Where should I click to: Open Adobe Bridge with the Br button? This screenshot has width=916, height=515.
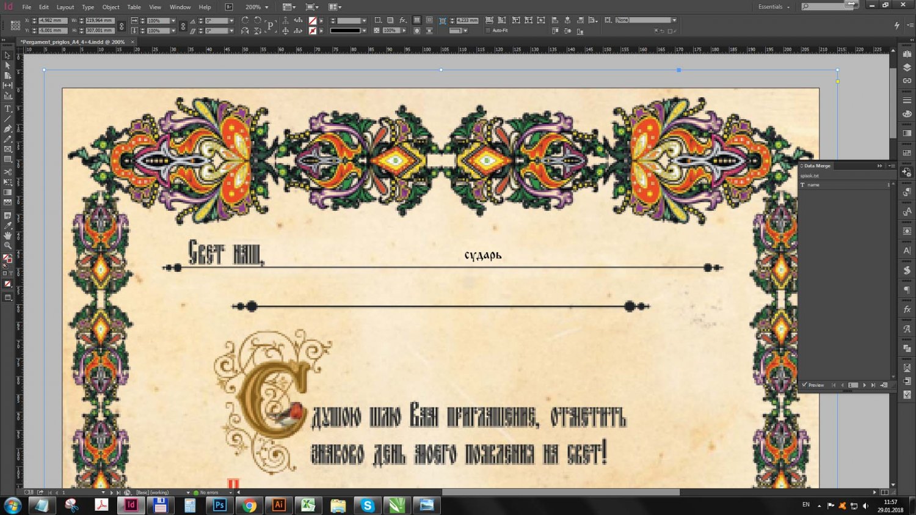click(x=229, y=7)
